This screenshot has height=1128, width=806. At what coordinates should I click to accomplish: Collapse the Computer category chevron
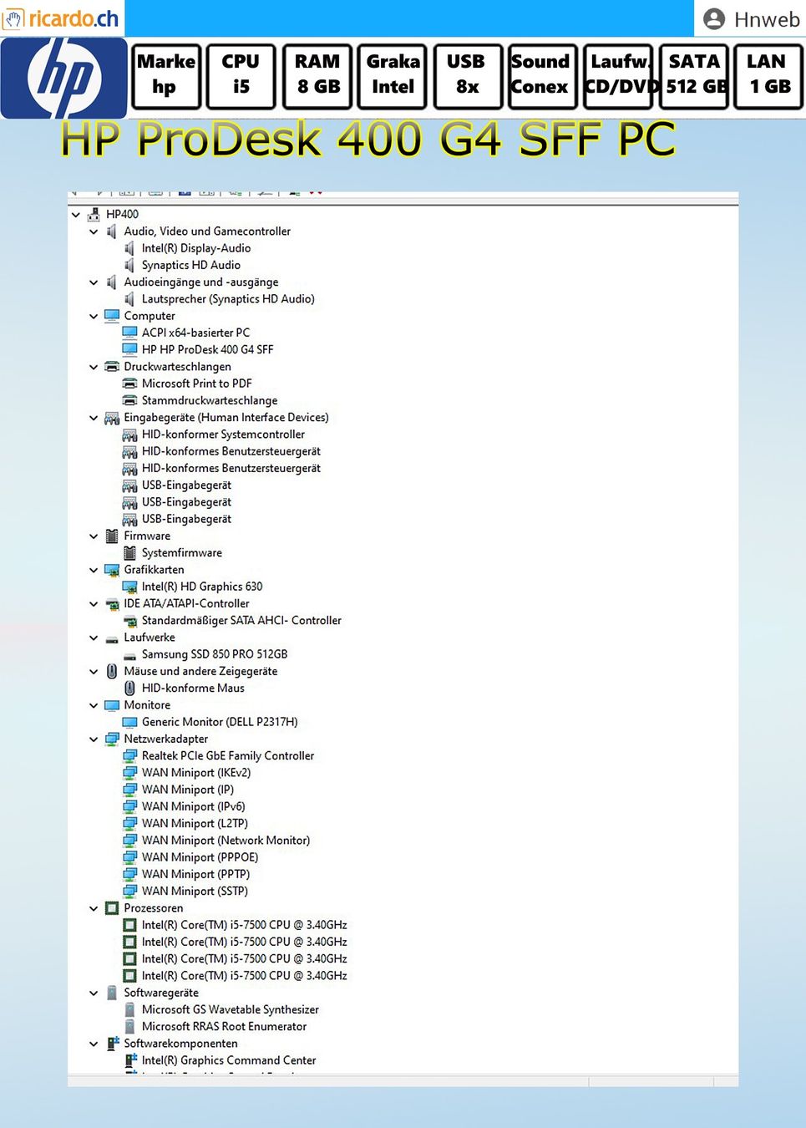[94, 316]
